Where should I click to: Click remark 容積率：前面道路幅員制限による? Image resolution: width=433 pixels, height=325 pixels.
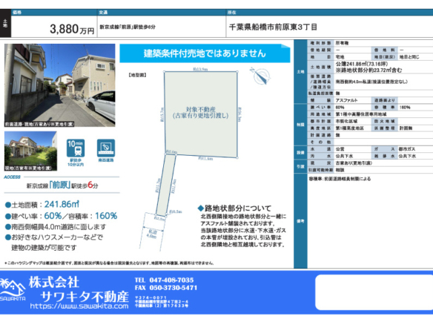click(x=340, y=179)
